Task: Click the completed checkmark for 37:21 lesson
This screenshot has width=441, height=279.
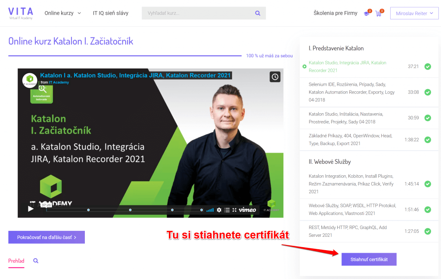Action: (x=428, y=67)
